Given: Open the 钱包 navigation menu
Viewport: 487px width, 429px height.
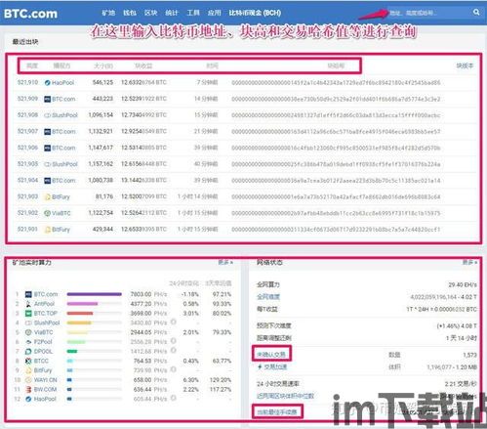Looking at the screenshot, I should [x=130, y=13].
